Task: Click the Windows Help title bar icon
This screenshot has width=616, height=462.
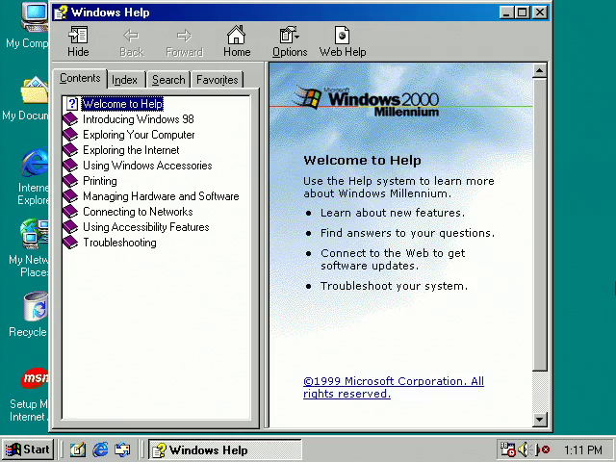Action: [61, 13]
